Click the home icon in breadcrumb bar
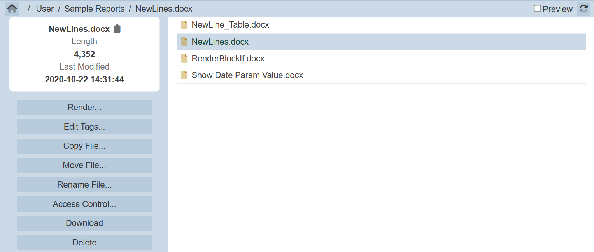594x252 pixels. coord(12,9)
